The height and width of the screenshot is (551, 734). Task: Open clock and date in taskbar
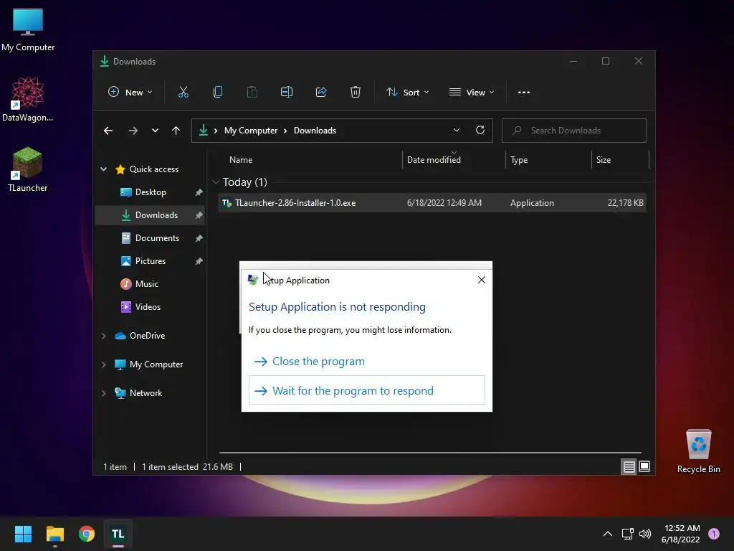pyautogui.click(x=681, y=534)
